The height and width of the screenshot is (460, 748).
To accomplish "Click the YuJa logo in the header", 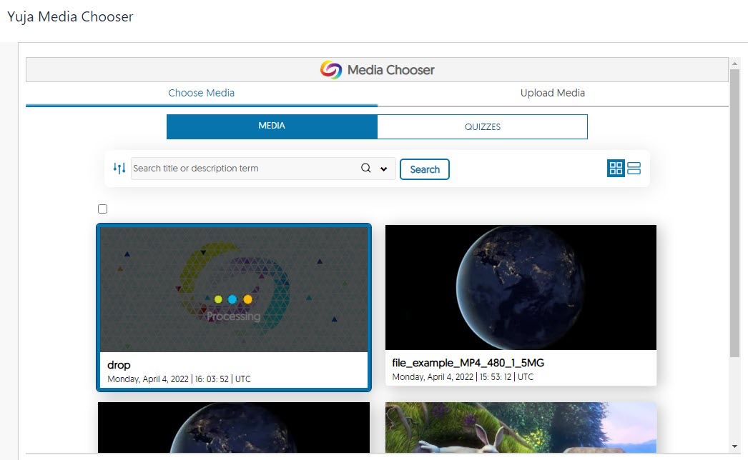I will point(331,69).
